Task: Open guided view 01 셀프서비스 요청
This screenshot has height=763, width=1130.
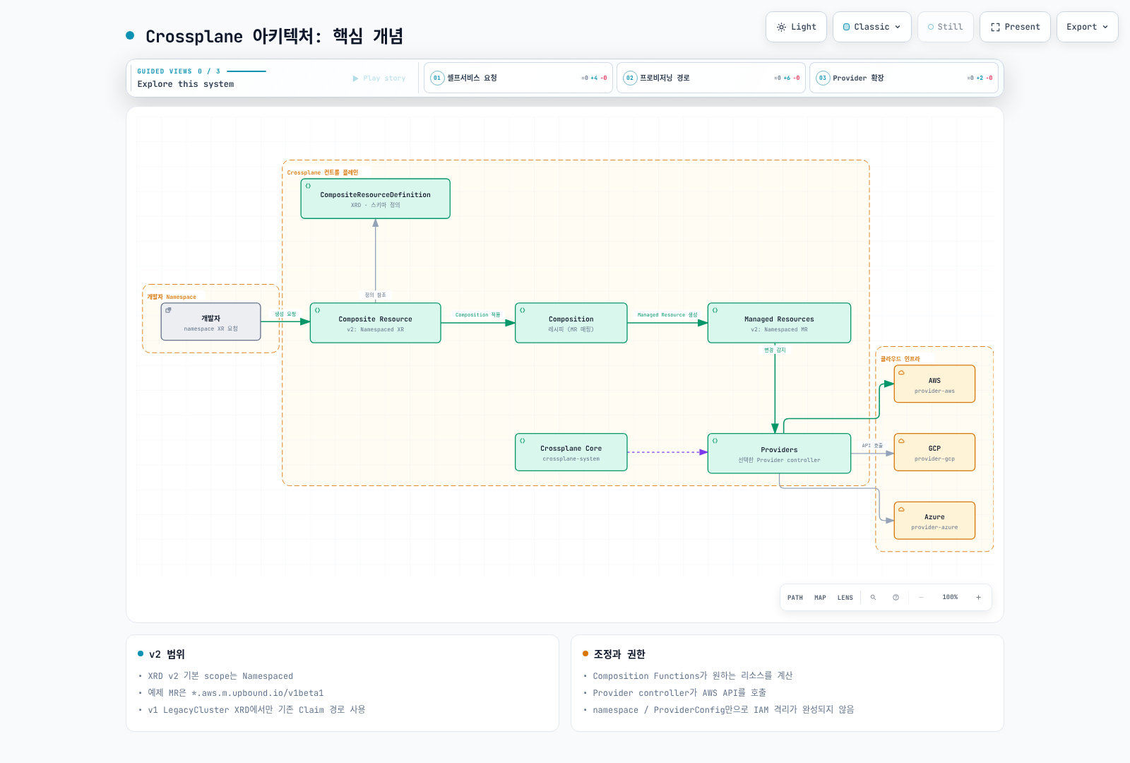Action: (518, 78)
